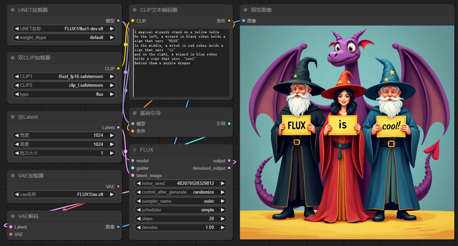The image size is (458, 246).
Task: Increase 宽度 with its right arrow
Action: pos(112,135)
